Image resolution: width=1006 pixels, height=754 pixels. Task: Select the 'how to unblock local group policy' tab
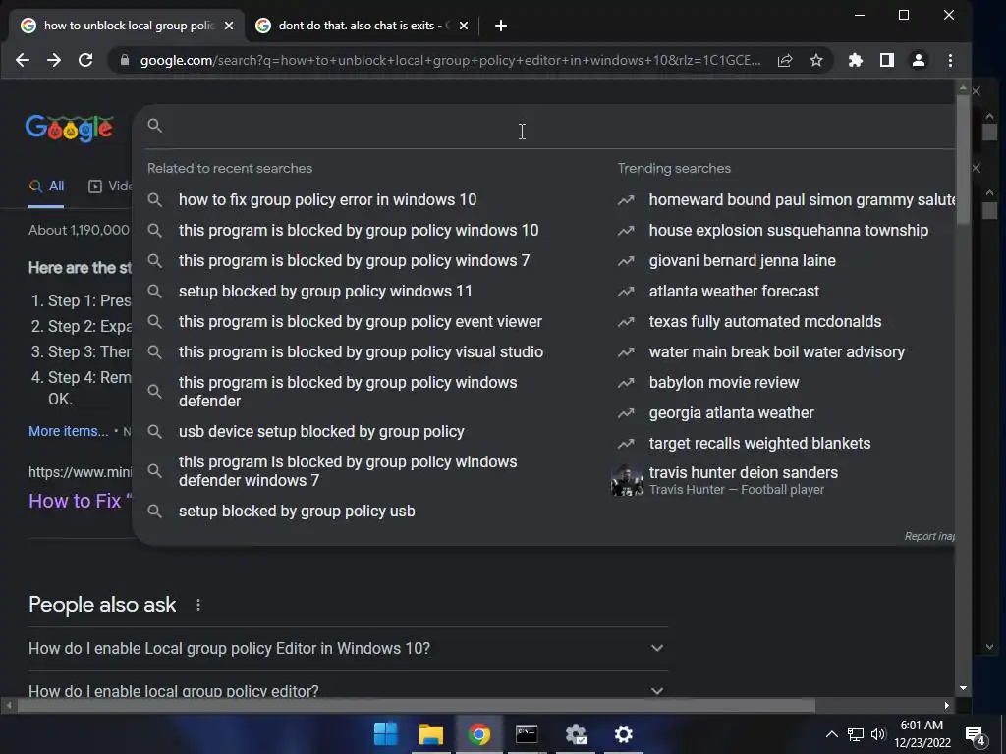pyautogui.click(x=127, y=26)
